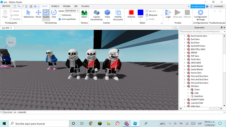
Task: Select the Seleccionar tool
Action: (x=29, y=14)
